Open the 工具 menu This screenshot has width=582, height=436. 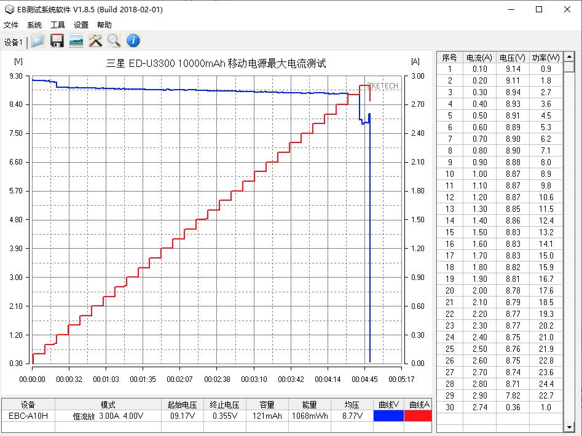click(58, 25)
